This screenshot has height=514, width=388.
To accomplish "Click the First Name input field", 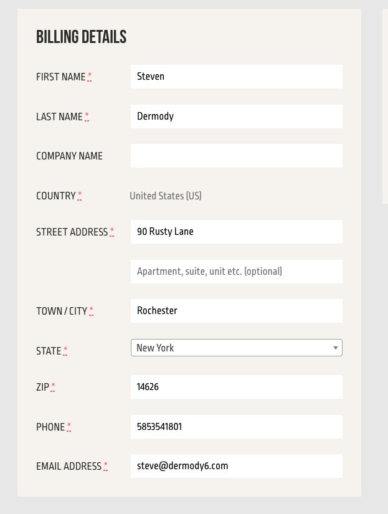I will point(236,77).
